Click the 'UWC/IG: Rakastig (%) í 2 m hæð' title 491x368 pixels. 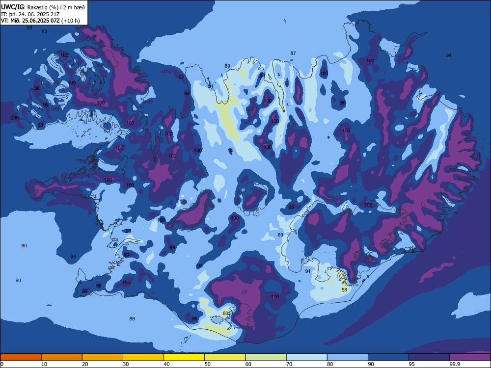tap(43, 7)
